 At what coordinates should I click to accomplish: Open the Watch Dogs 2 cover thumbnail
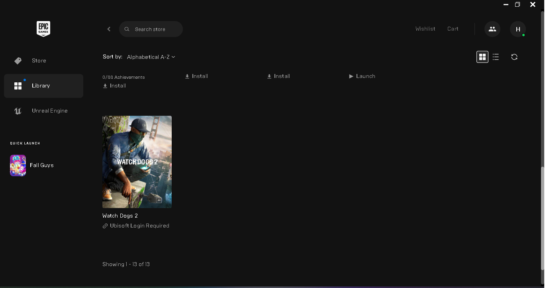[137, 162]
